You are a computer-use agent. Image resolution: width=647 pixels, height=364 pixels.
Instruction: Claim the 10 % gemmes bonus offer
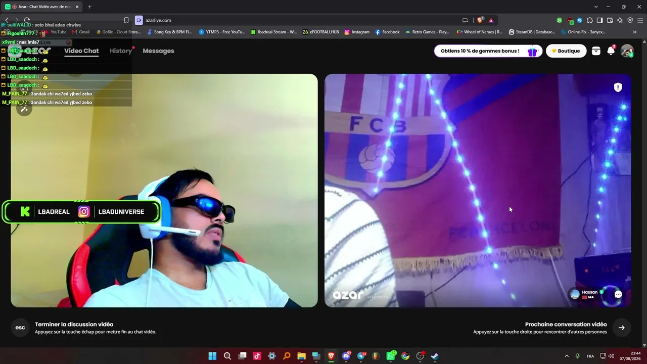coord(488,51)
